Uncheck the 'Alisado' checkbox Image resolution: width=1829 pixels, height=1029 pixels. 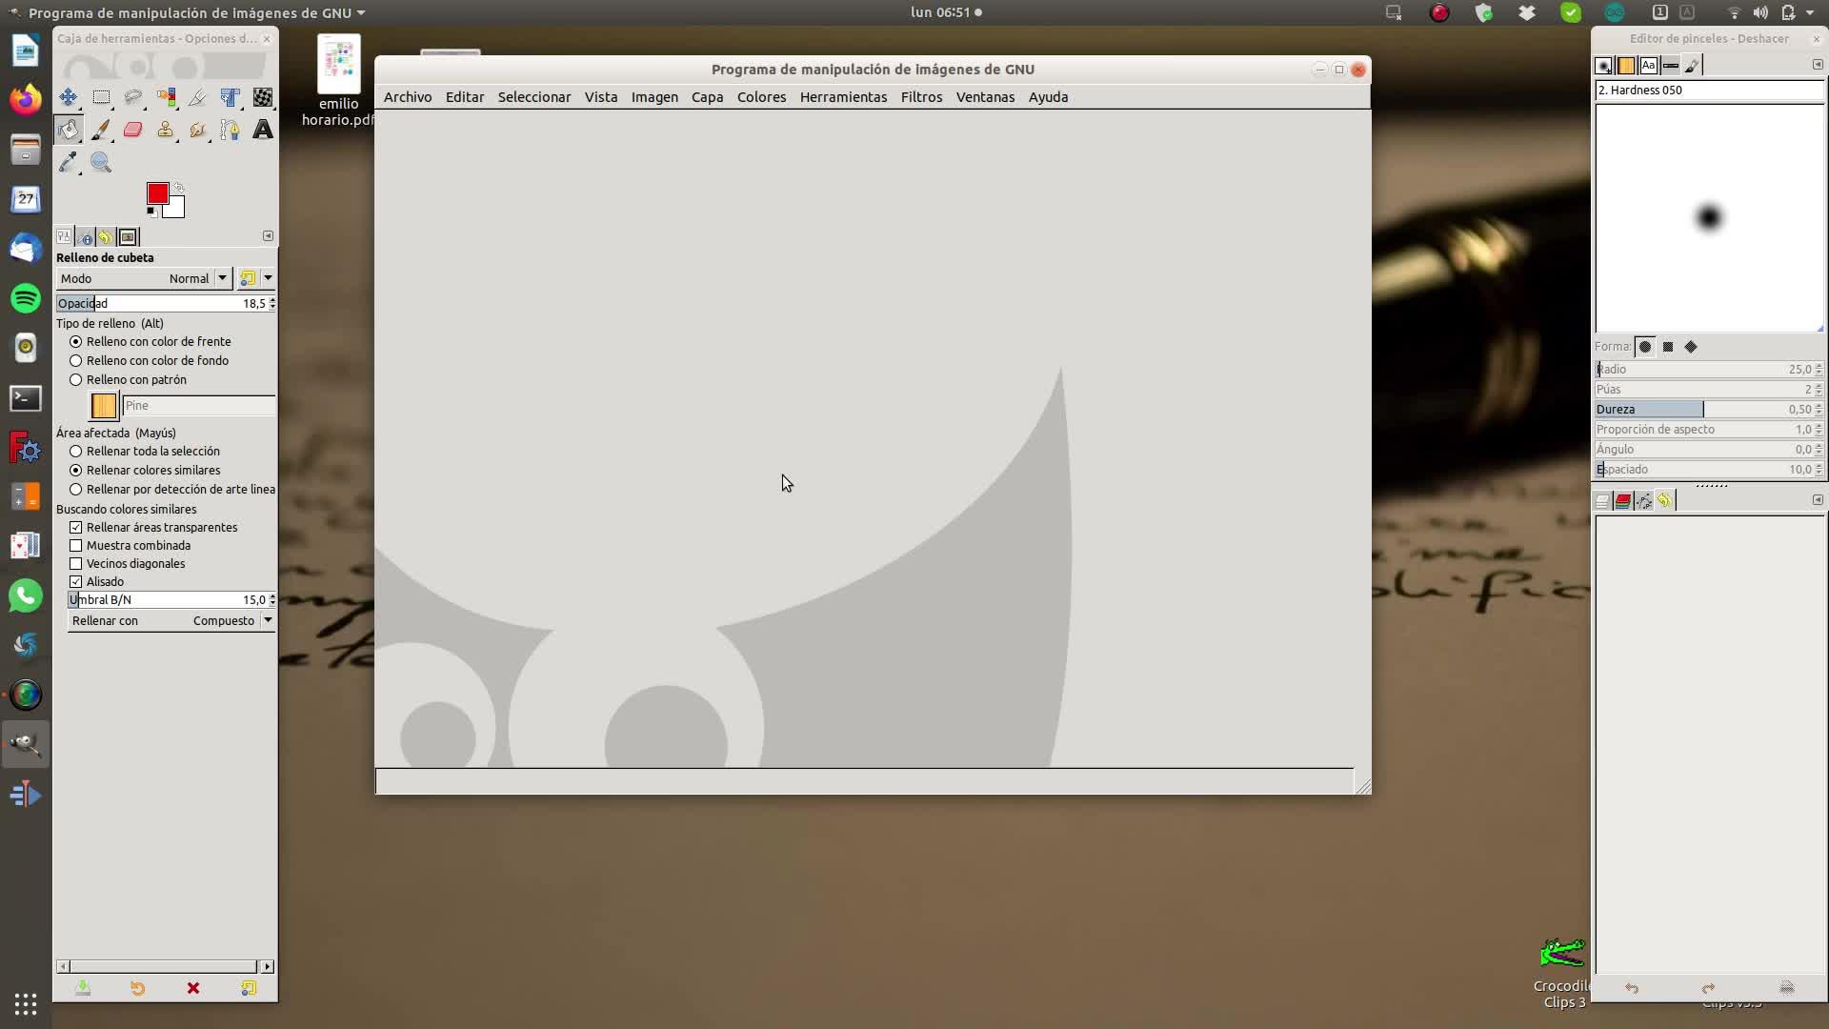coord(76,582)
